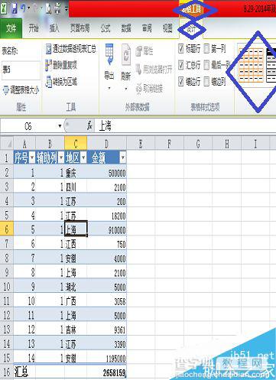The image size is (276, 380).
Task: Click the Save icon in quick access toolbar
Action: click(x=15, y=9)
